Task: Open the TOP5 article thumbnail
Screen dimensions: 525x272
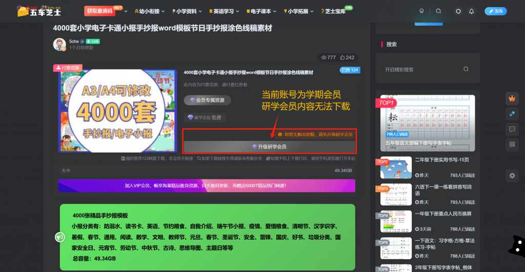Action: point(396,248)
